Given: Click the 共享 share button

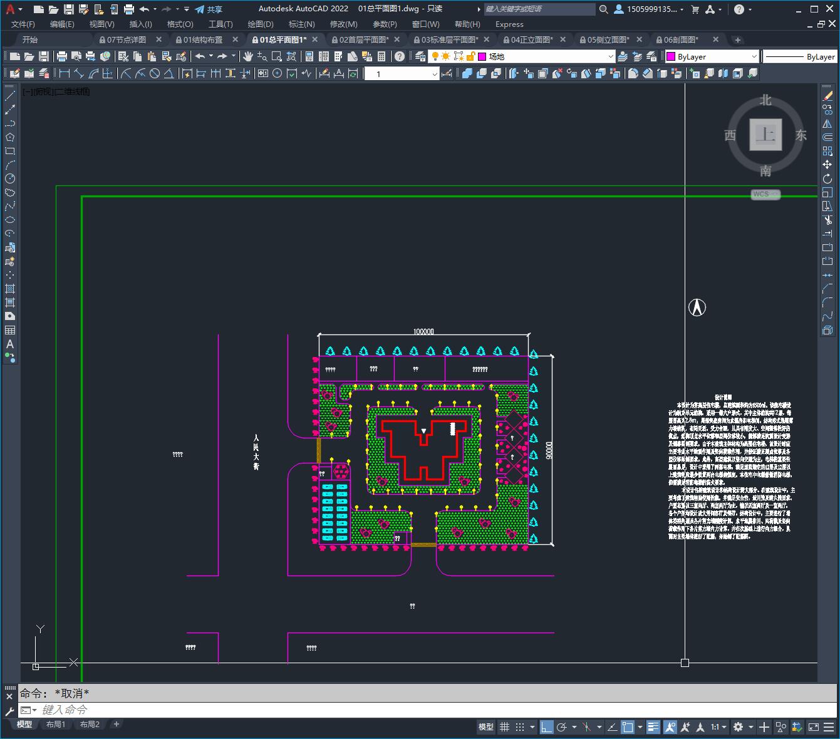Looking at the screenshot, I should (x=209, y=9).
